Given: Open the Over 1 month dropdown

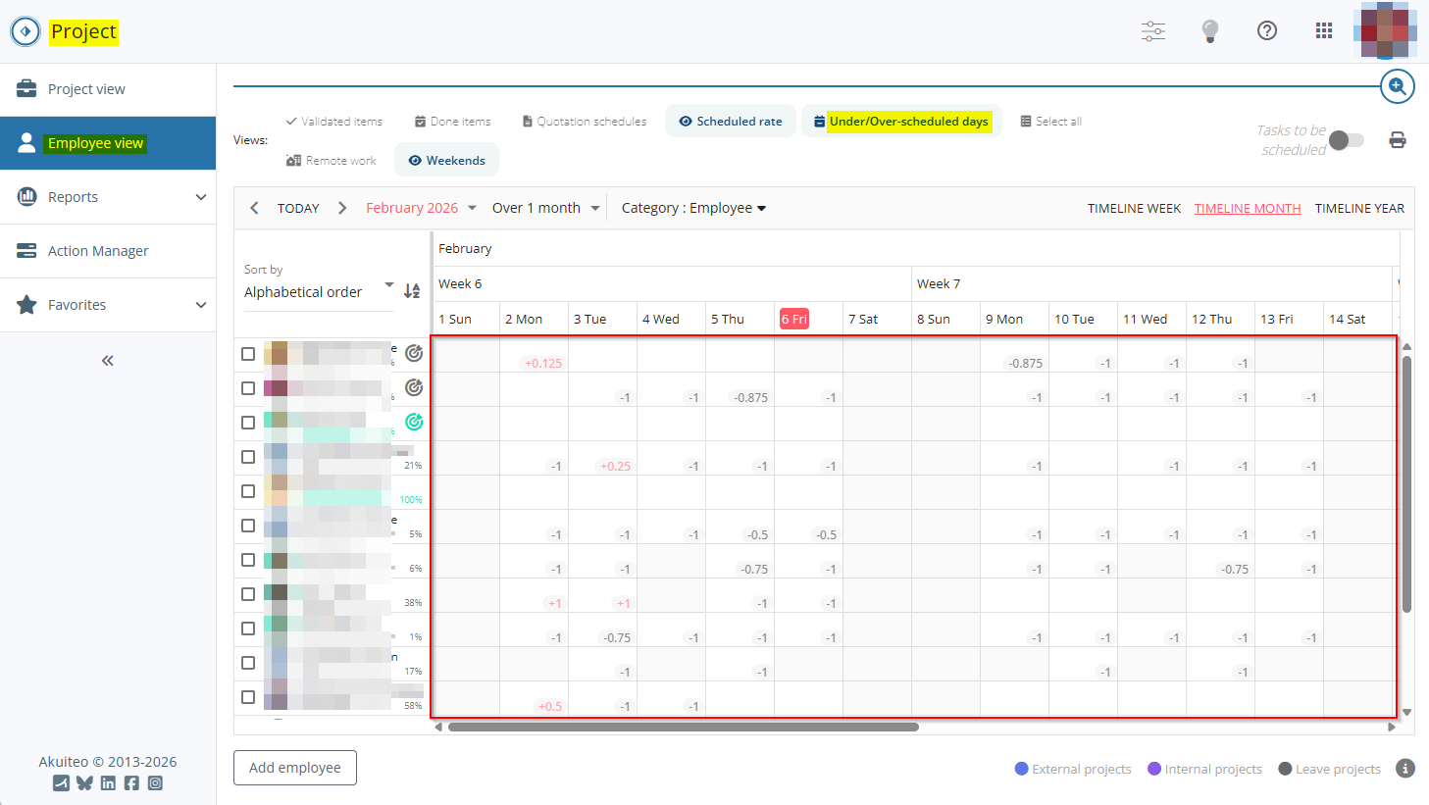Looking at the screenshot, I should pyautogui.click(x=545, y=208).
